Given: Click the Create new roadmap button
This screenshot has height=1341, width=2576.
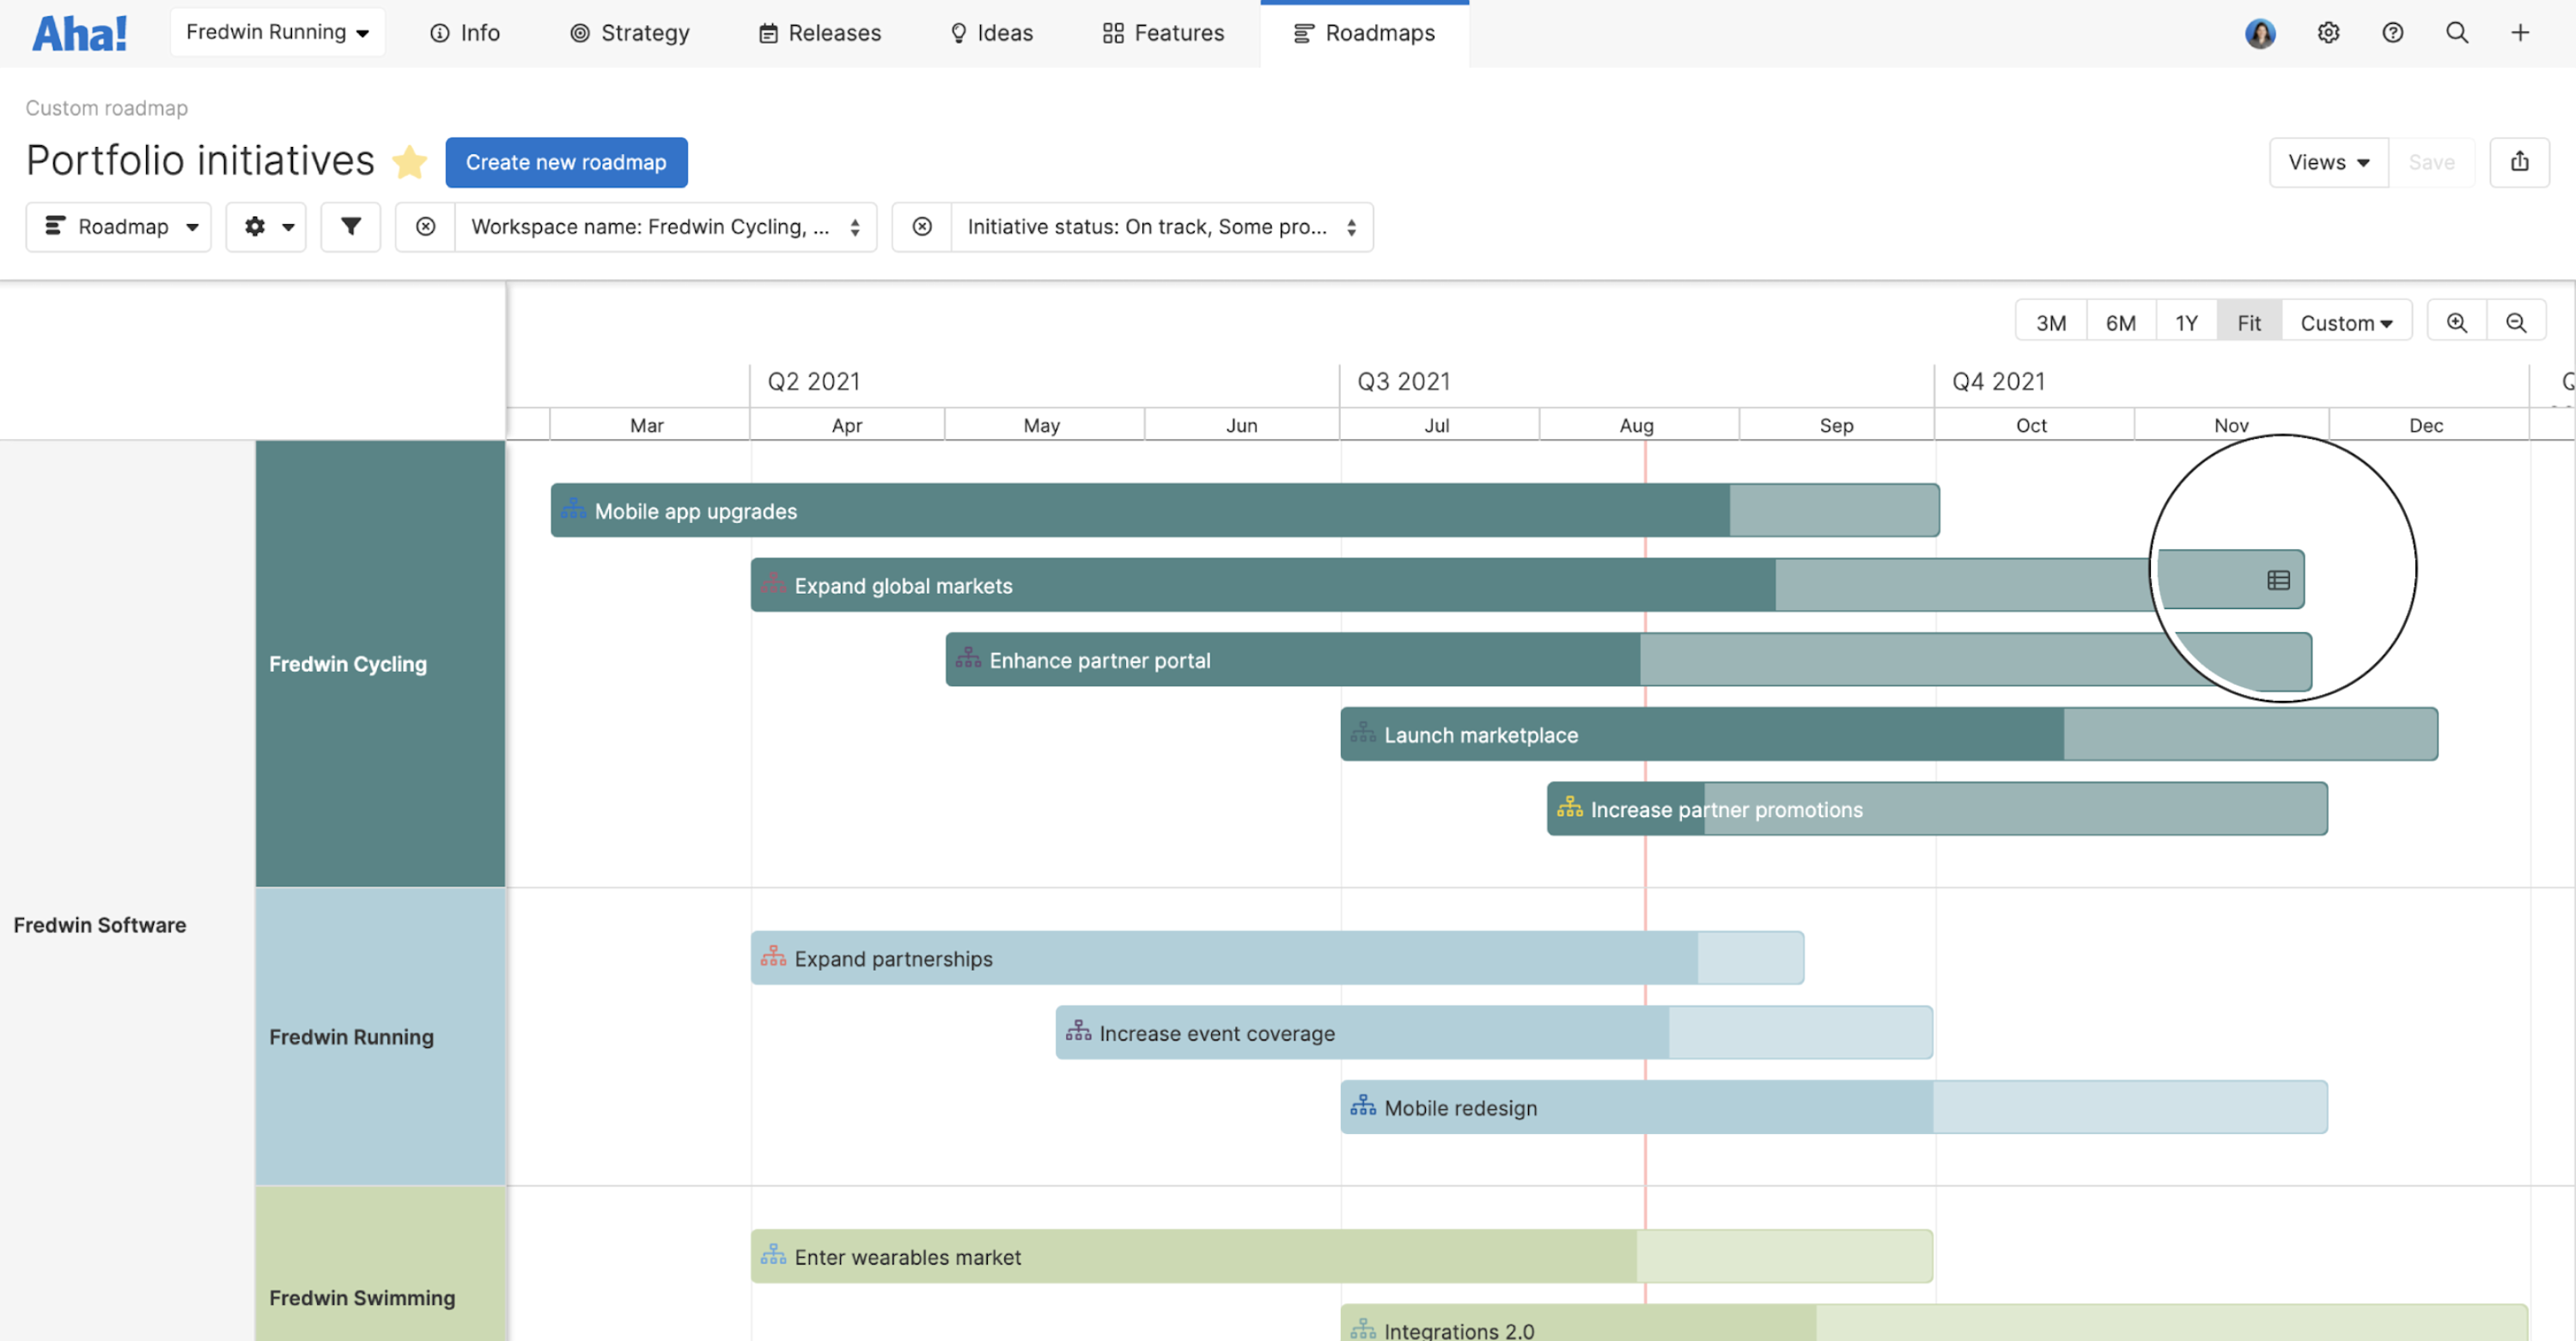Looking at the screenshot, I should click(x=566, y=162).
